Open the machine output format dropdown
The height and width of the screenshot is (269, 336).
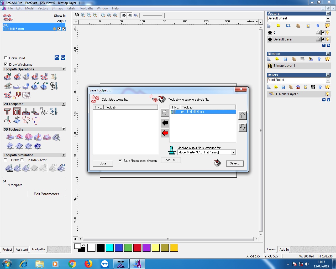point(234,152)
